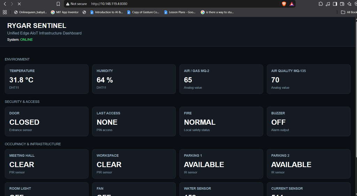Click the FAN card label
357x196 pixels.
tap(100, 188)
